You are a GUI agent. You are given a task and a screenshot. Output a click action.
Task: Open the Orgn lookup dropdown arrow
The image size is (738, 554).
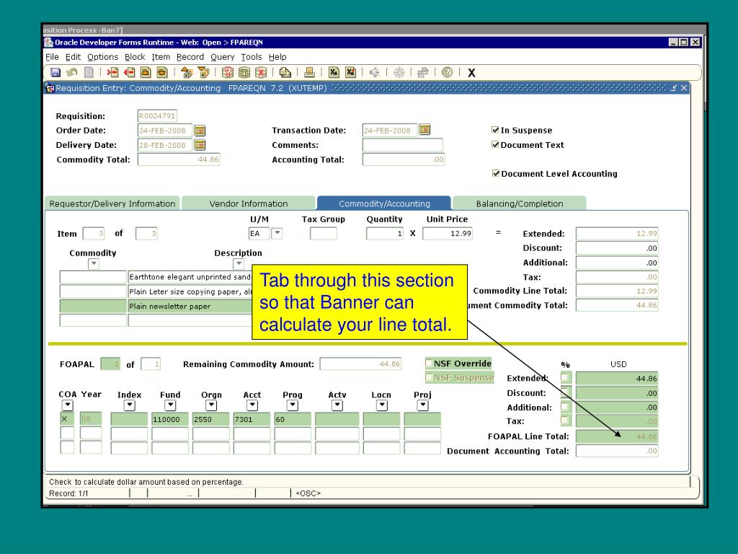point(211,405)
